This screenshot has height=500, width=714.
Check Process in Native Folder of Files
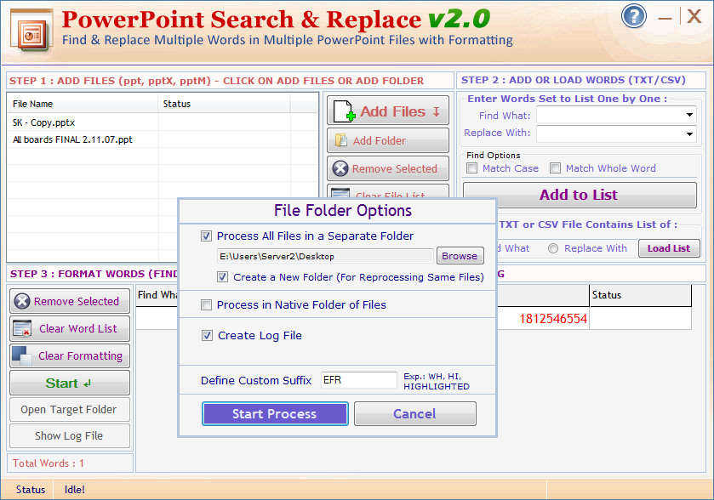[206, 304]
